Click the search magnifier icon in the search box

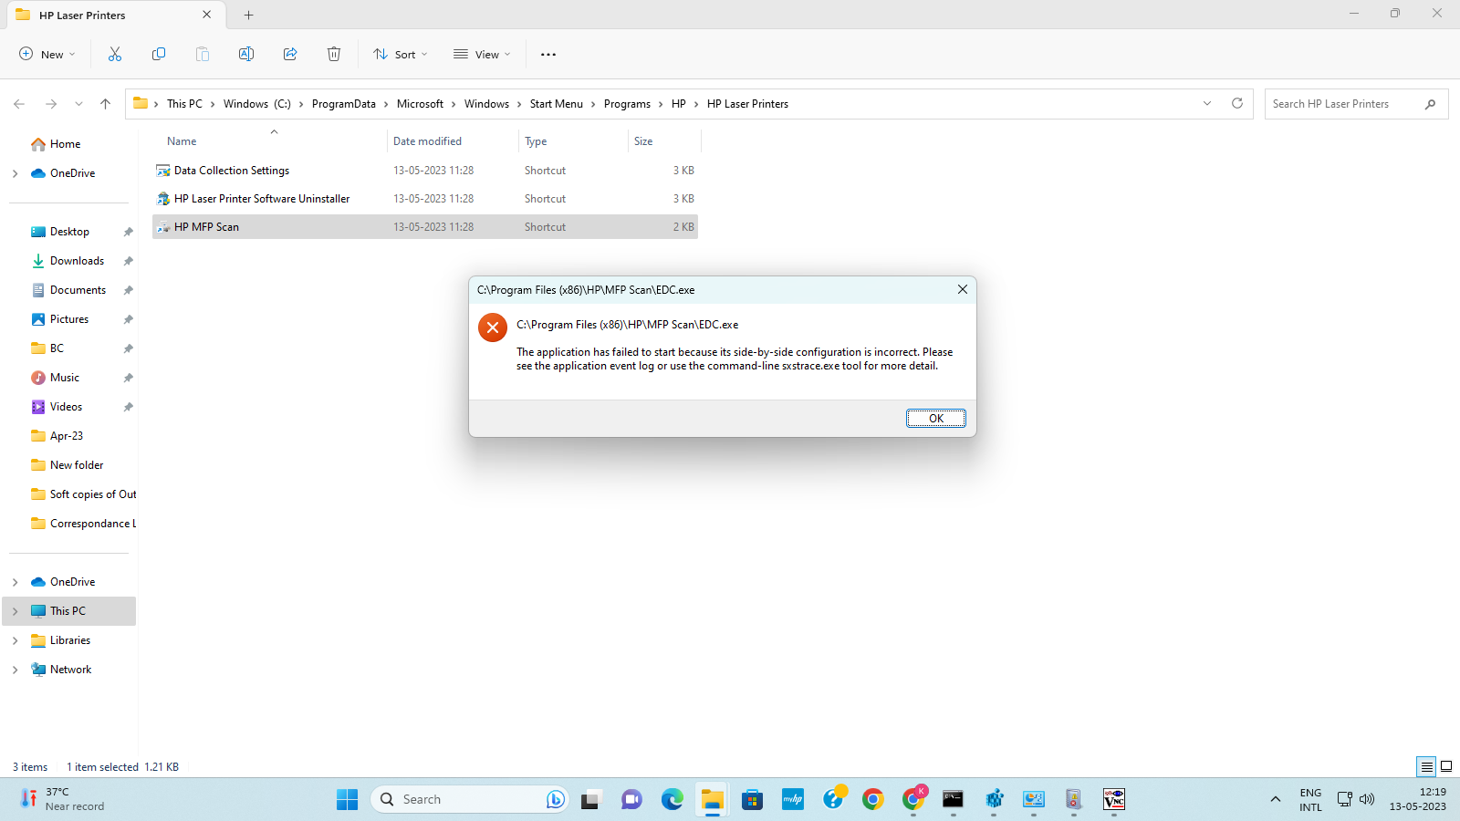click(x=1430, y=103)
